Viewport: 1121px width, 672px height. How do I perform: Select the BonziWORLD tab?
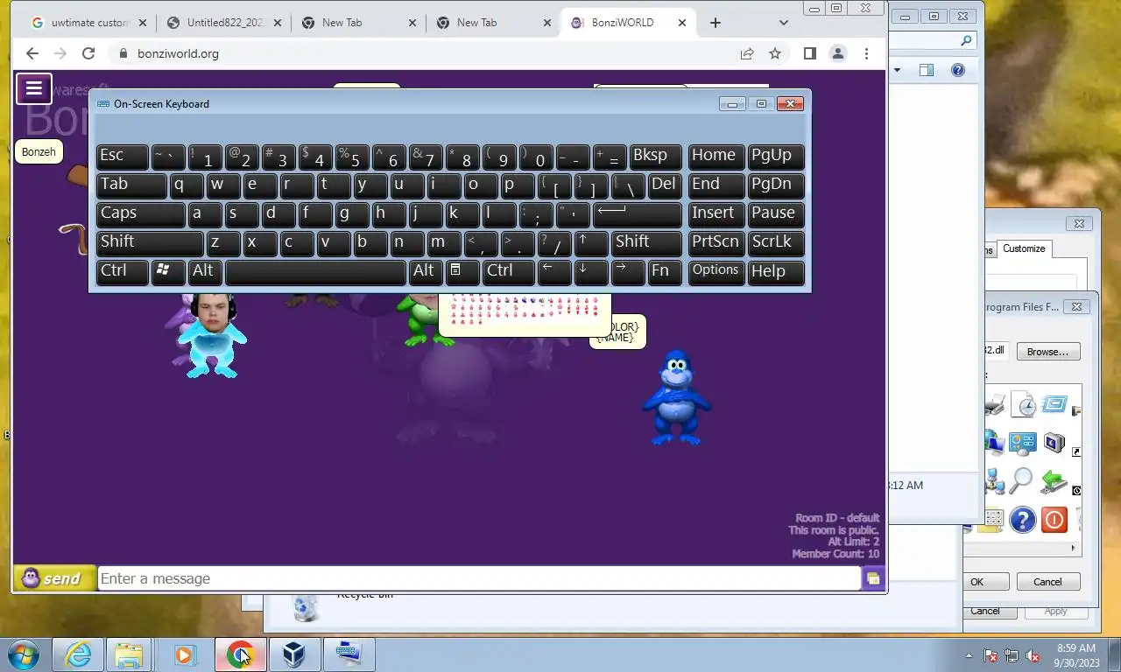pos(627,23)
